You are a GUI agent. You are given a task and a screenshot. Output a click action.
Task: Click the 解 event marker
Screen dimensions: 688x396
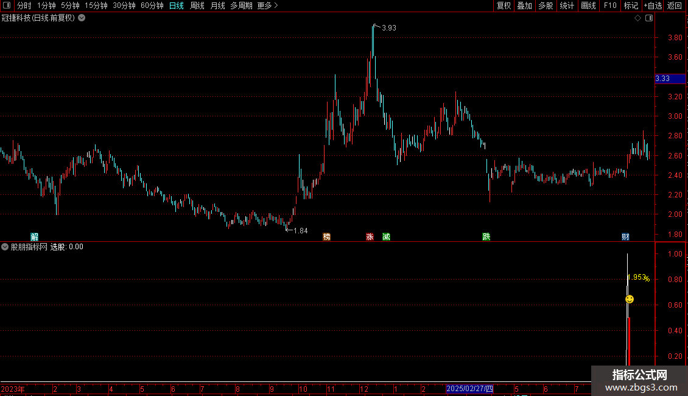click(x=35, y=237)
